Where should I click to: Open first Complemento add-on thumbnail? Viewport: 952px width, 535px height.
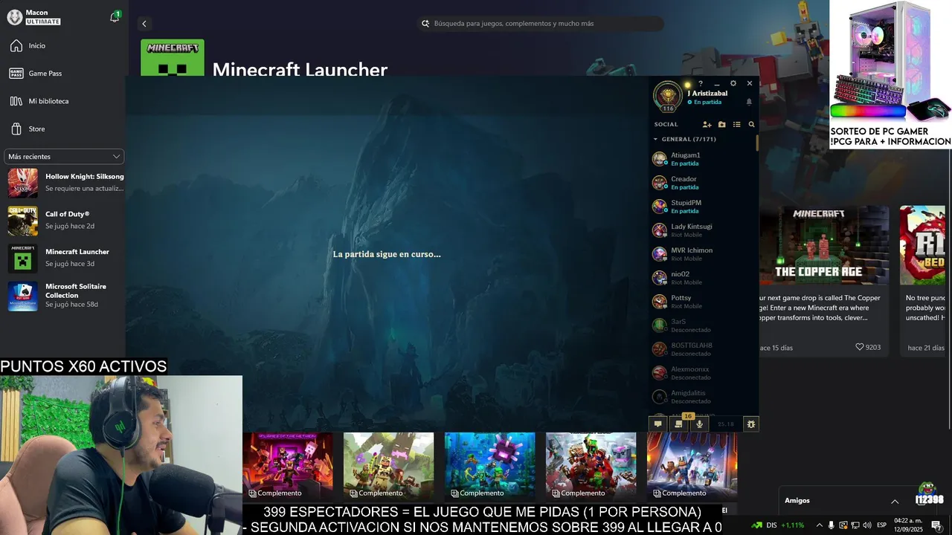[288, 466]
